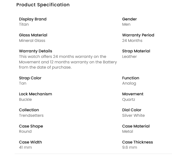Select the Quartz movement value

click(129, 99)
